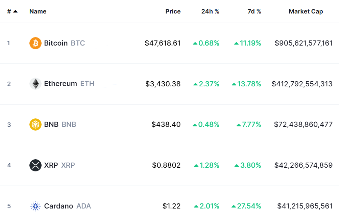Sort table by Price column header
Screen dimensions: 341x223
(173, 11)
